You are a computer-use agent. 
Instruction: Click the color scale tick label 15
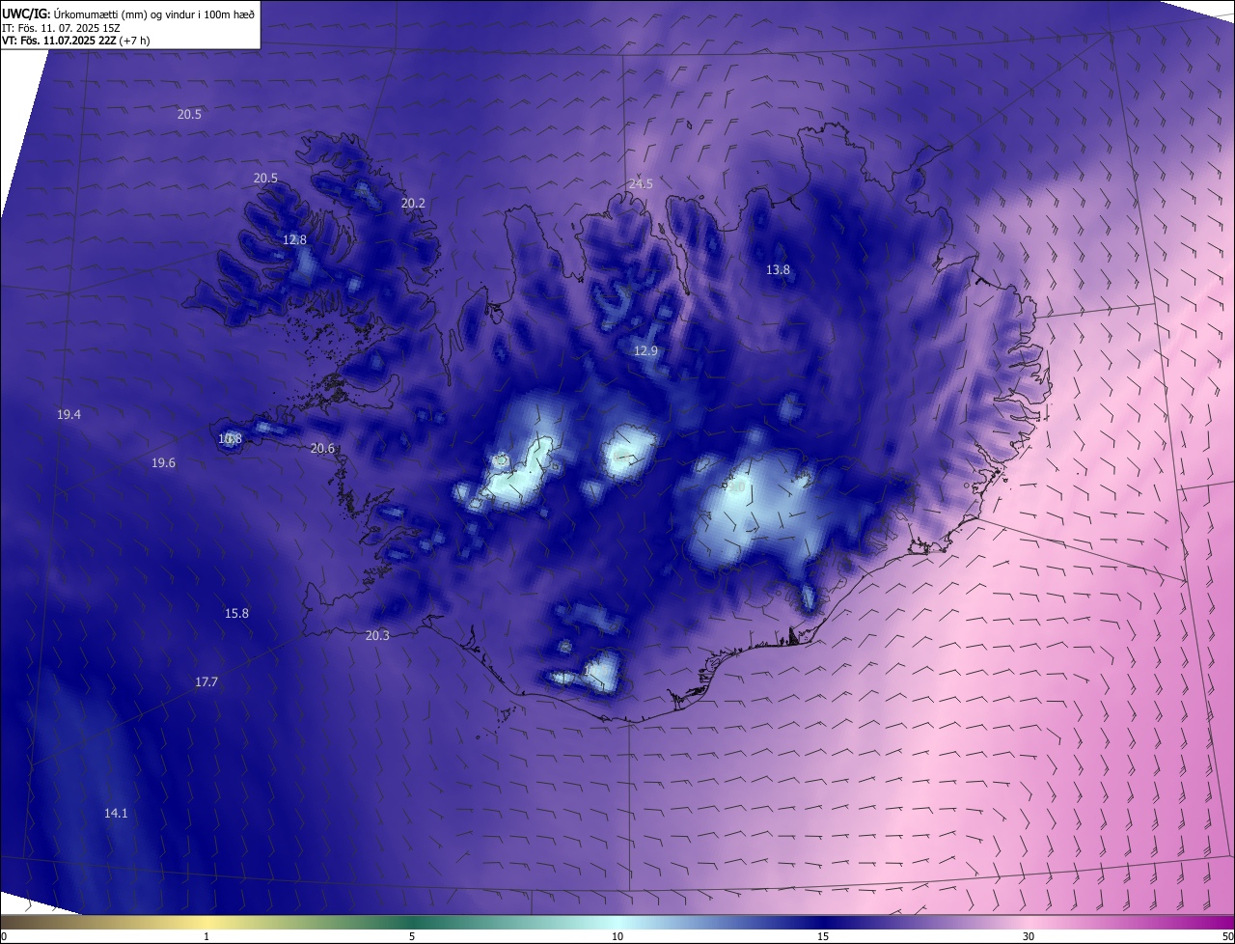823,936
